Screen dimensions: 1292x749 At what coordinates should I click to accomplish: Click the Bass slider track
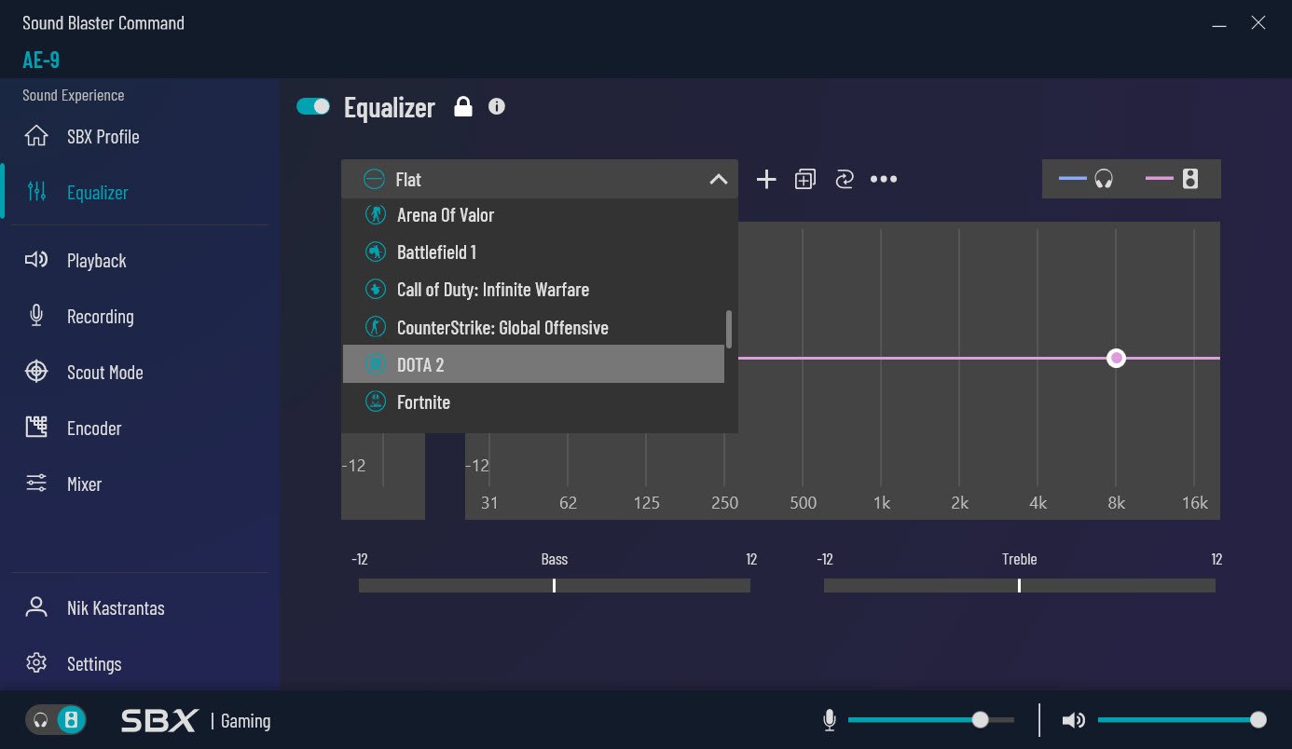555,585
